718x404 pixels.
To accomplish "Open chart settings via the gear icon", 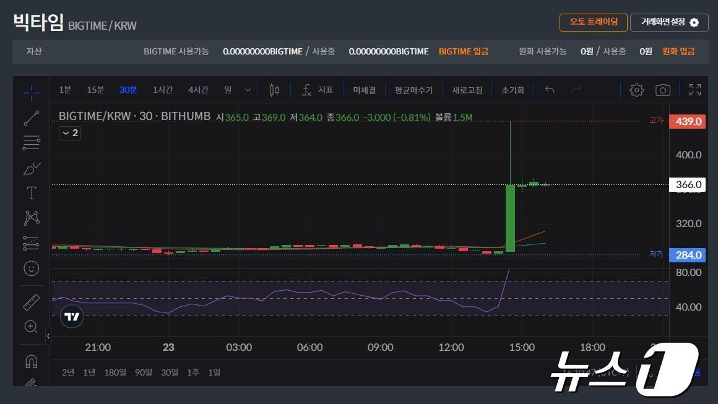I will click(636, 90).
